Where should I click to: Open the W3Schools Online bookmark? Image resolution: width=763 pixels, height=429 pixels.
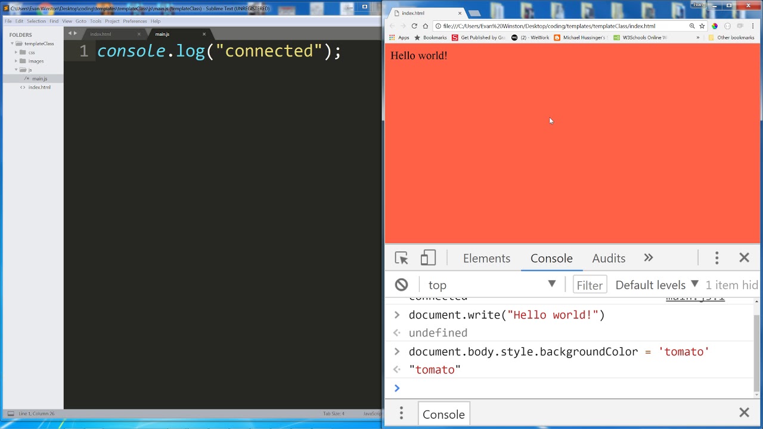click(x=640, y=38)
